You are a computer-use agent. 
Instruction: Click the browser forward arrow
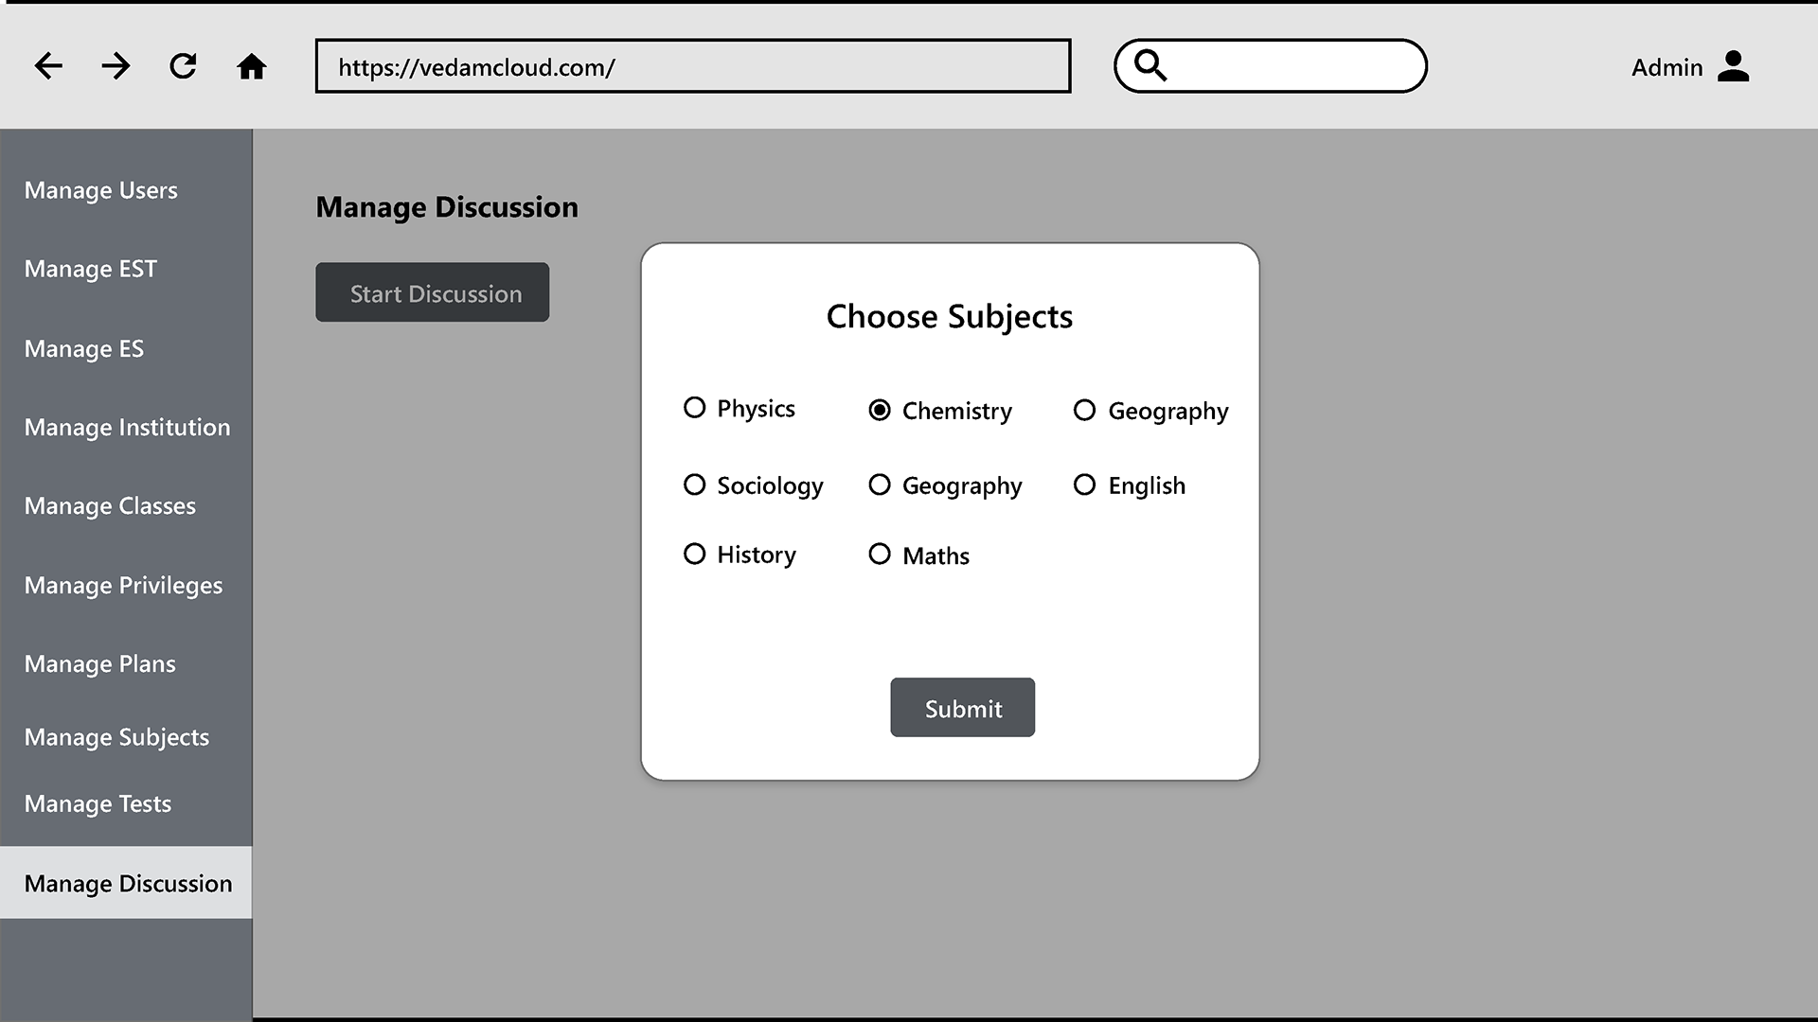pos(116,66)
